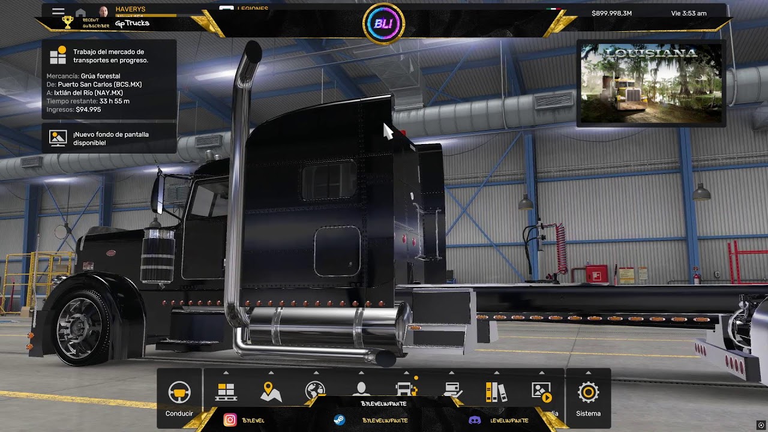This screenshot has width=768, height=432.
Task: Click the '33 h 55 m' remaining time
Action: click(x=115, y=101)
